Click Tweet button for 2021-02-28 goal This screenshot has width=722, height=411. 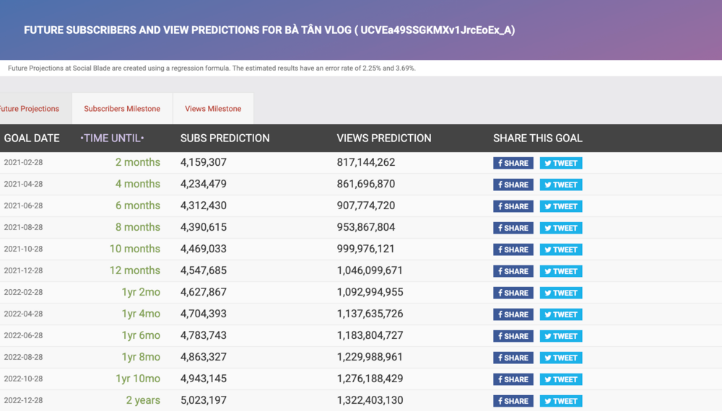pos(560,163)
